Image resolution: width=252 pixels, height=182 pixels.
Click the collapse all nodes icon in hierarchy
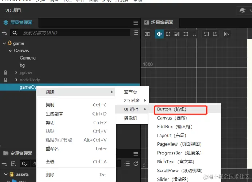(x=136, y=33)
